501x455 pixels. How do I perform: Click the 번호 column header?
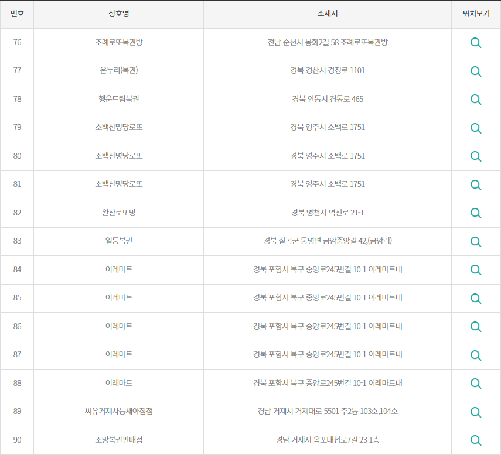click(17, 14)
